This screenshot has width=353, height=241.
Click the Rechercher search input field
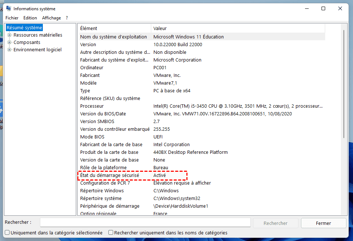point(145,223)
